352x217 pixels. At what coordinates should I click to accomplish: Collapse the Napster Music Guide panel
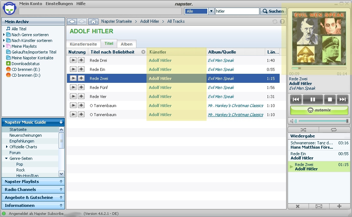tap(61, 122)
